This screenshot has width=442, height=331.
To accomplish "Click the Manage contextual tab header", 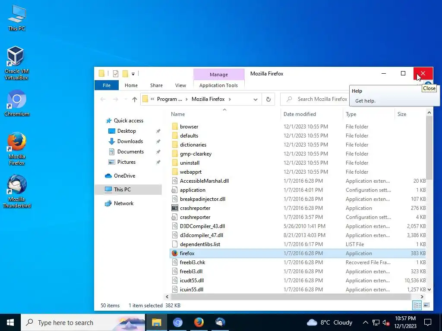I will point(219,75).
